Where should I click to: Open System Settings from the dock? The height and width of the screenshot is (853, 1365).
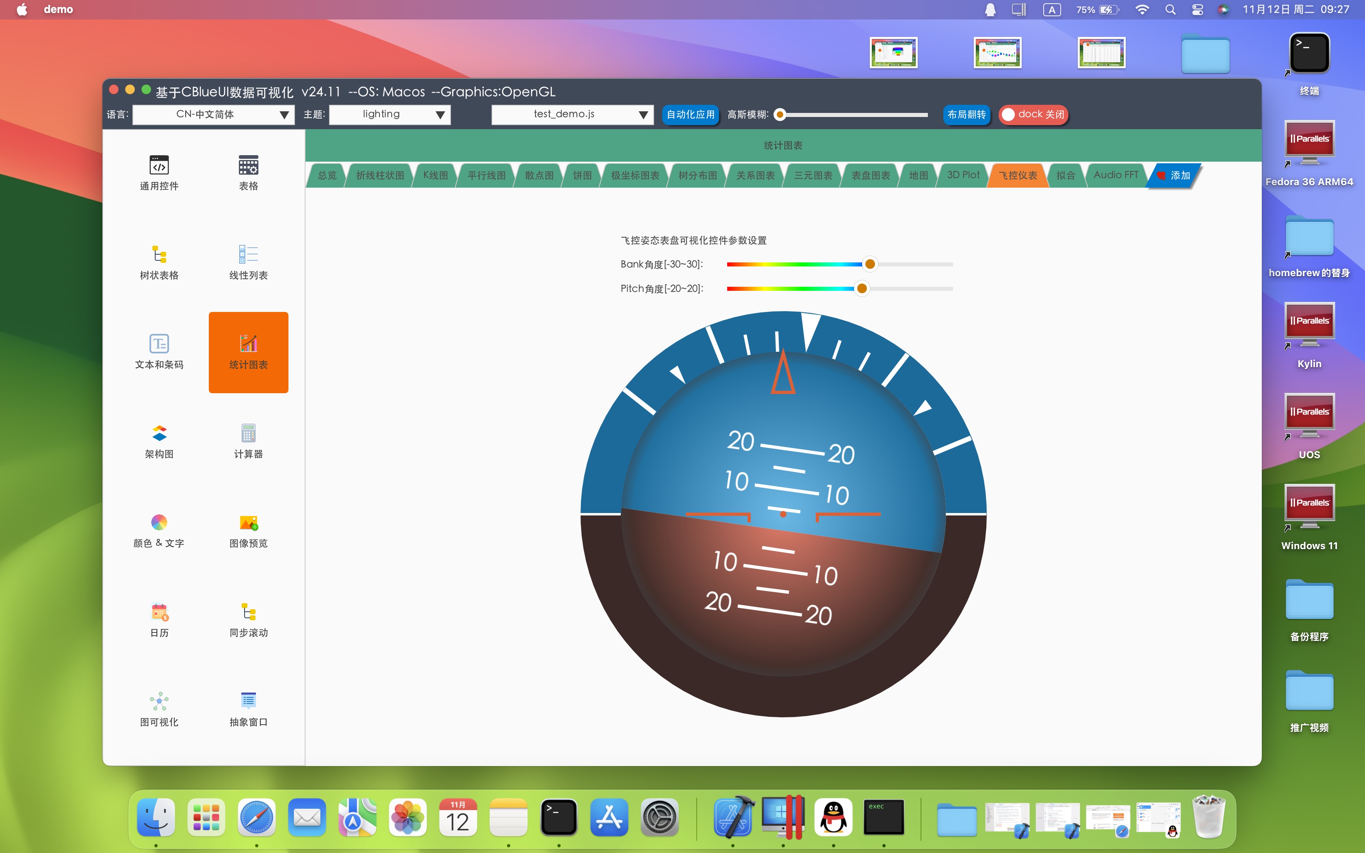[659, 817]
